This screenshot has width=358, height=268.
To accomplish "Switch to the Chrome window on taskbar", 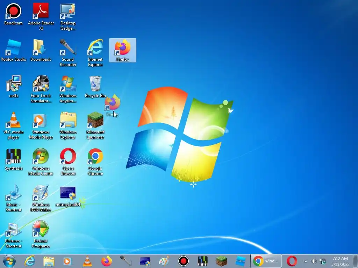I will (x=266, y=261).
